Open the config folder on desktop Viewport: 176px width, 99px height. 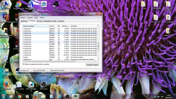[144, 5]
